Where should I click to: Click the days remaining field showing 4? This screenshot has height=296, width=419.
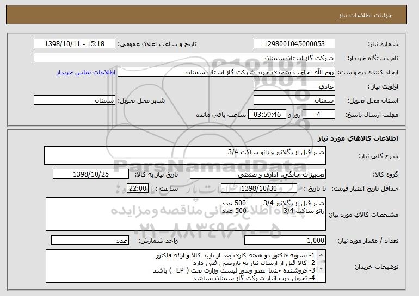[x=318, y=115]
